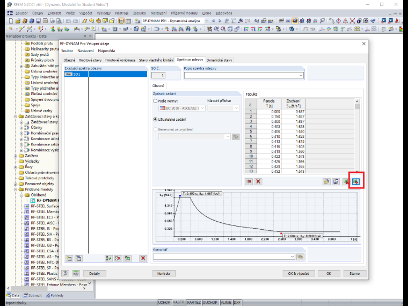This screenshot has height=306, width=408.
Task: Switch to the Hmotové stavy tab
Action: click(x=90, y=60)
